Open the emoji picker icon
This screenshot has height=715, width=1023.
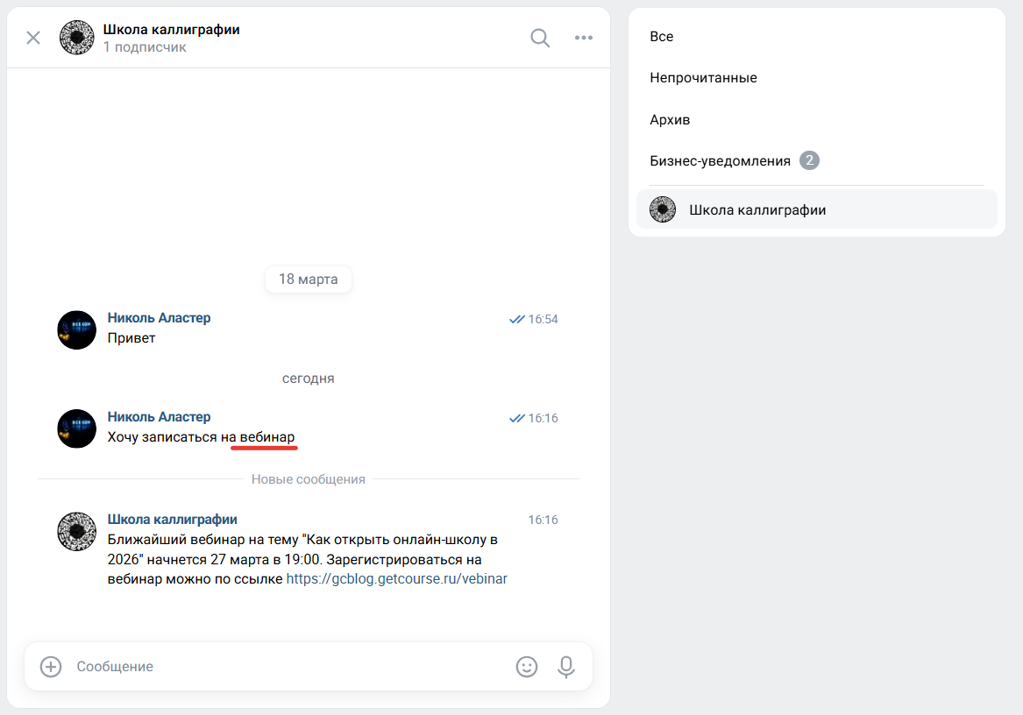click(527, 667)
